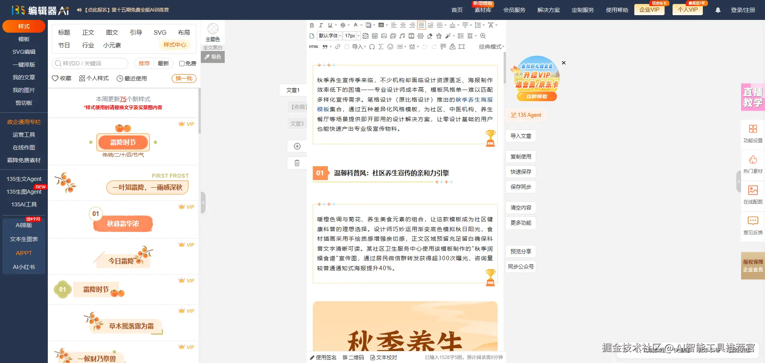Insert a video into the article
Image resolution: width=765 pixels, height=363 pixels.
(x=411, y=36)
